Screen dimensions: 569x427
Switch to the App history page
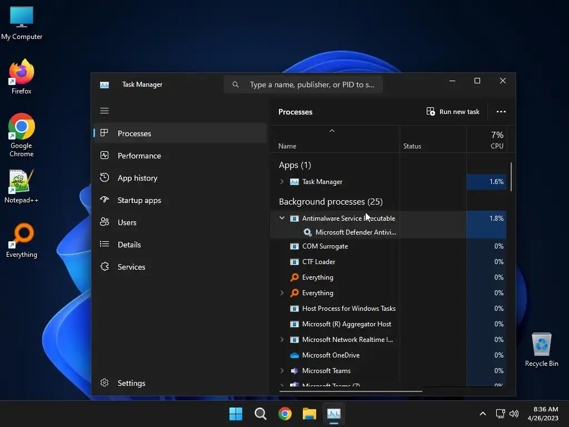181,178
